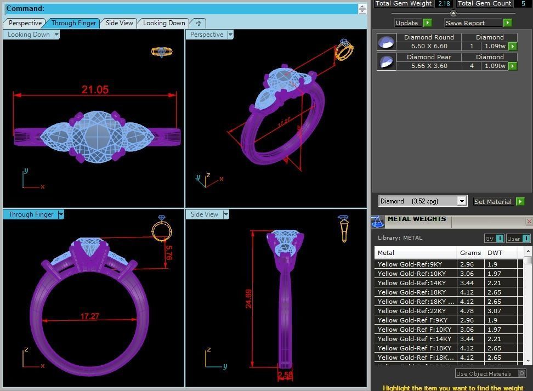
Task: Sort by the Grams column header
Action: click(470, 253)
